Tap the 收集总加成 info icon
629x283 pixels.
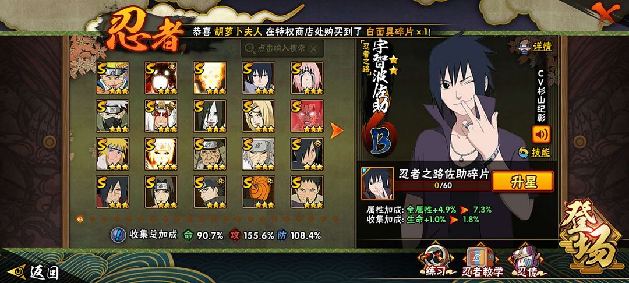click(117, 235)
